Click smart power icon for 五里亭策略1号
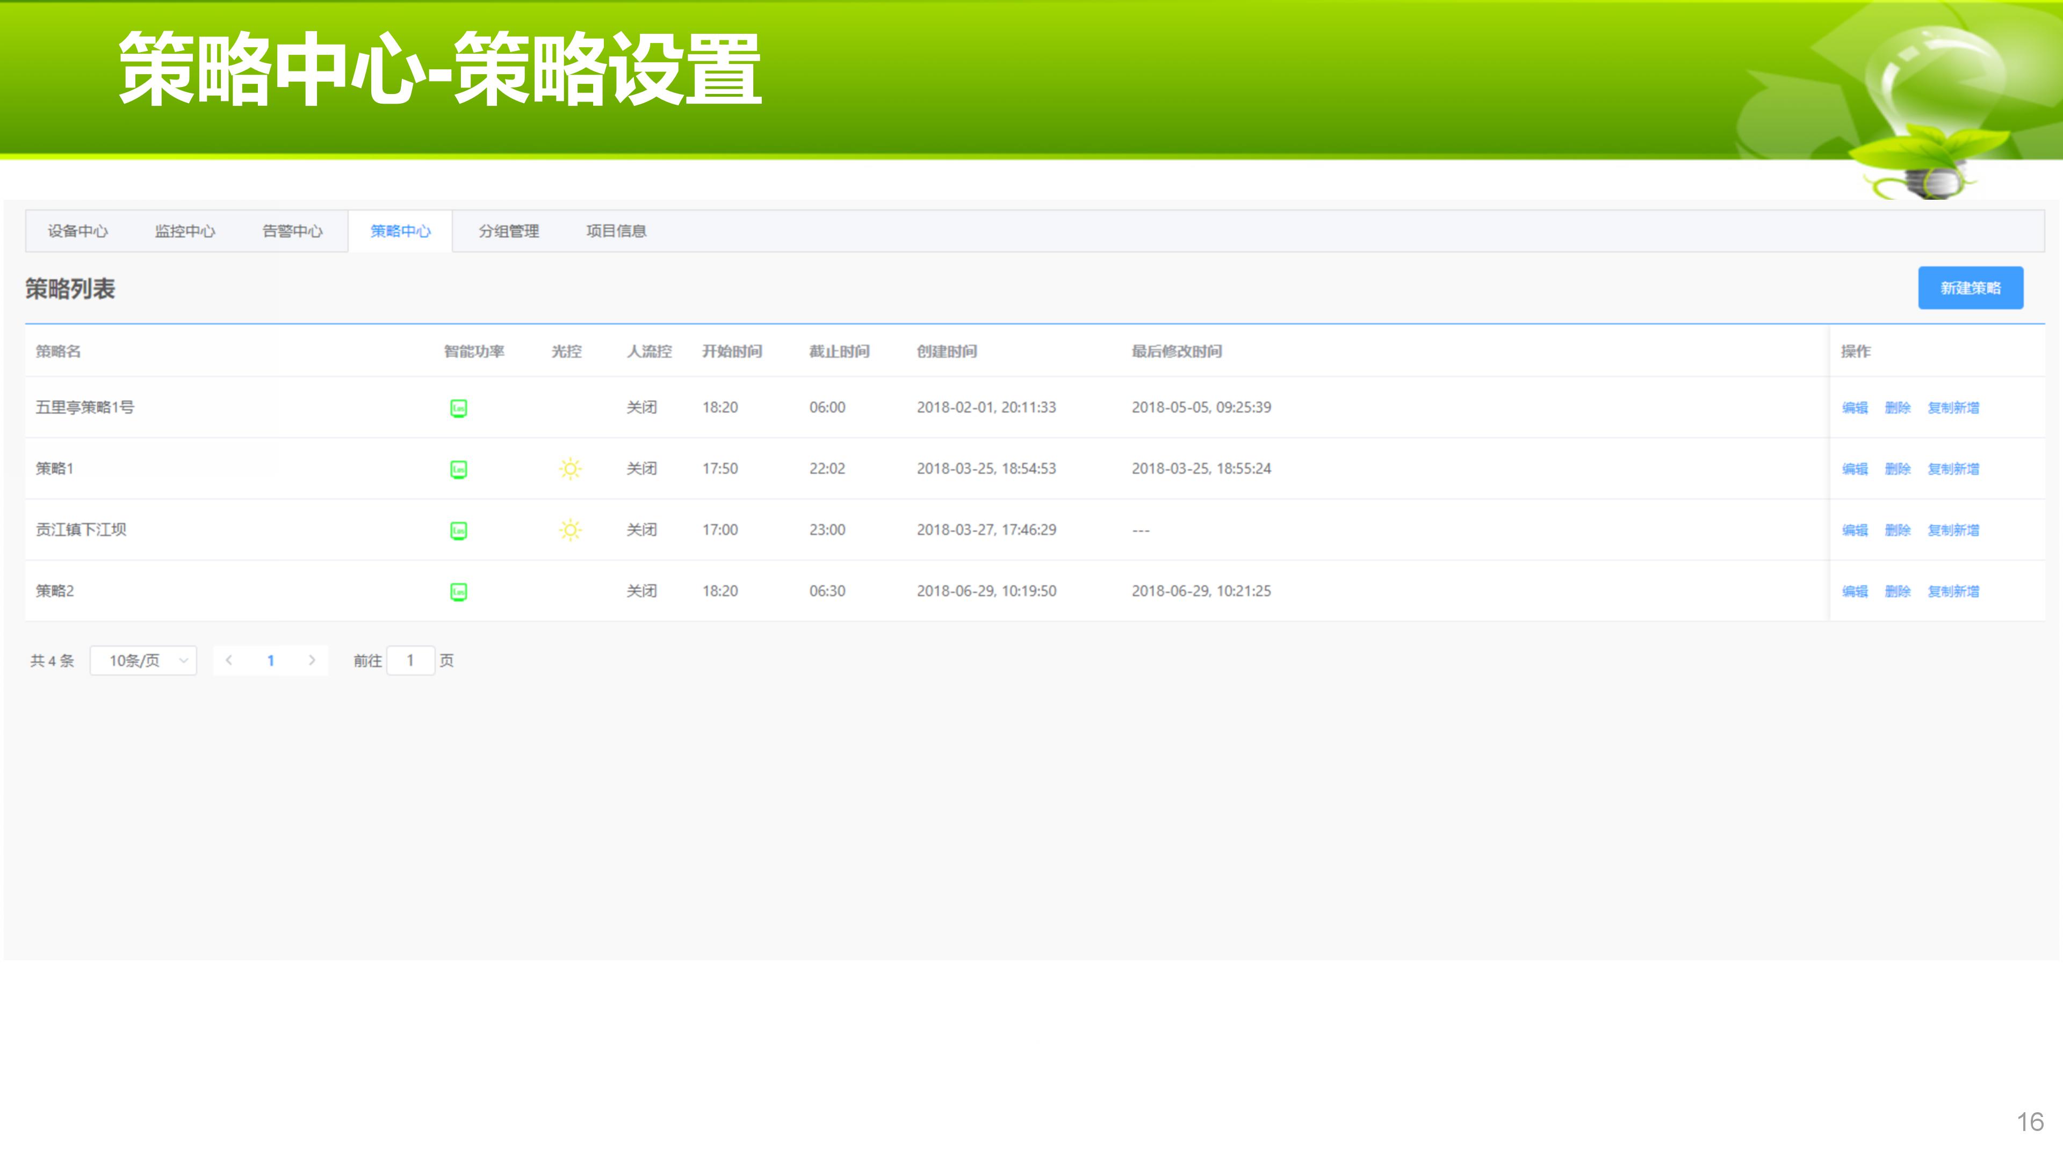Viewport: 2063px width, 1160px height. coord(458,408)
